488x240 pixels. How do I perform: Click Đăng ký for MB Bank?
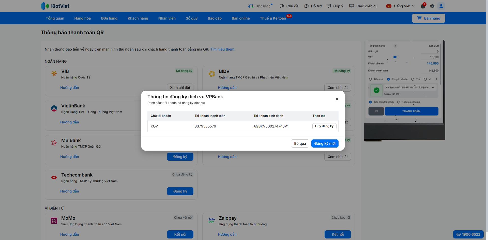pyautogui.click(x=180, y=157)
